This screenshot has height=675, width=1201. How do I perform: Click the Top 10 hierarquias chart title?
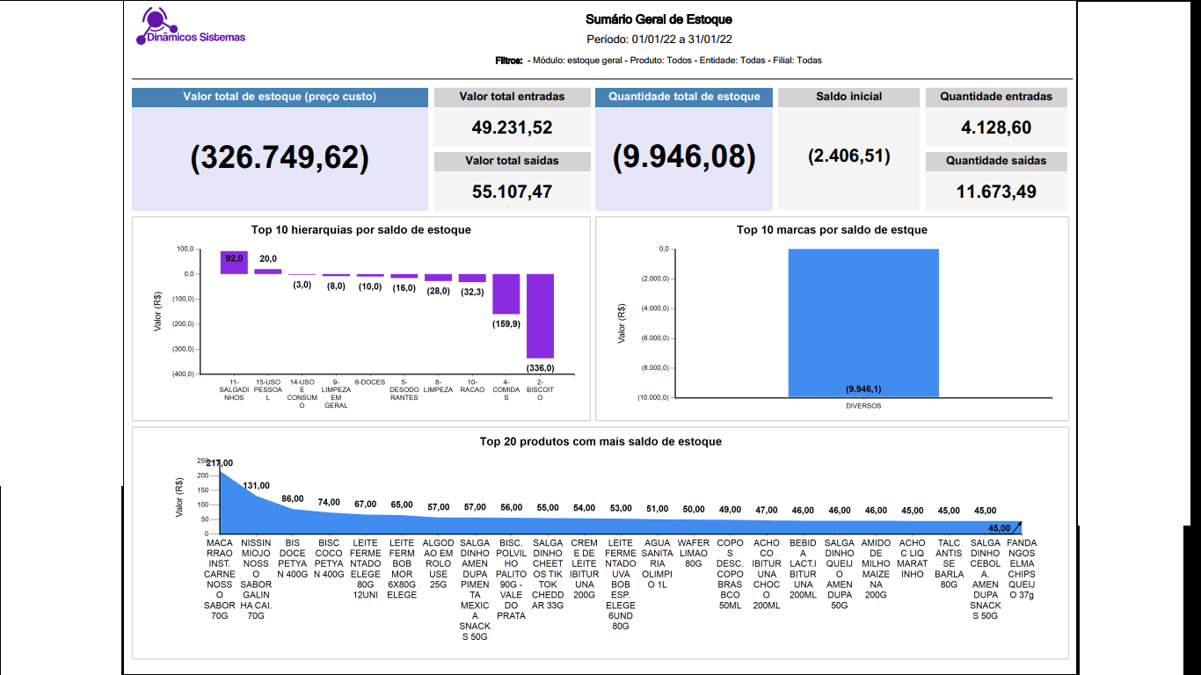360,230
